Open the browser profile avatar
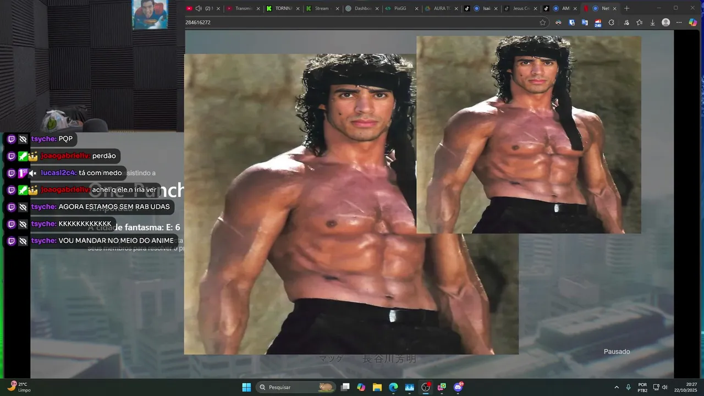The image size is (704, 396). click(666, 23)
